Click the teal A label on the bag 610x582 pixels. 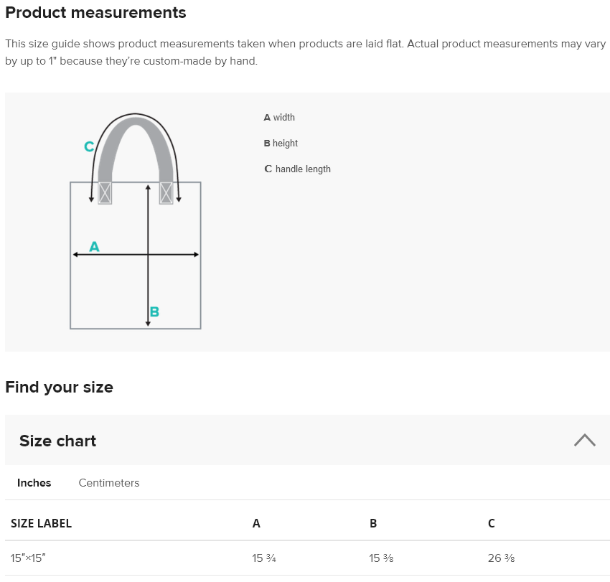[94, 247]
